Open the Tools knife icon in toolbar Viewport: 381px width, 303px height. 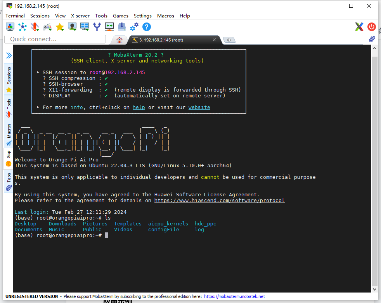(35, 27)
